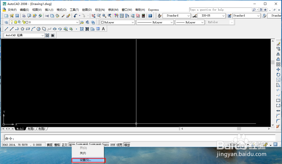Viewport: 282px width, 164px height.
Task: Open the layer selection dropdown
Action: [x=77, y=22]
